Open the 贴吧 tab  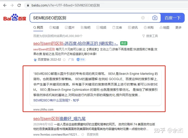[x=86, y=28]
